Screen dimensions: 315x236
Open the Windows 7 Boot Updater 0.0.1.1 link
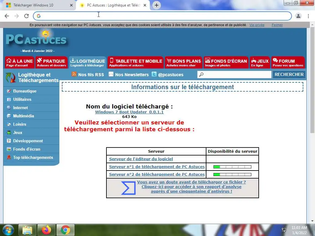coord(129,112)
